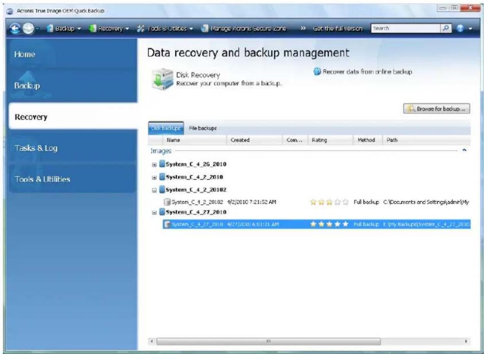Click the Disk Recovery heading link
Screen dimensions: 484x354
click(198, 75)
